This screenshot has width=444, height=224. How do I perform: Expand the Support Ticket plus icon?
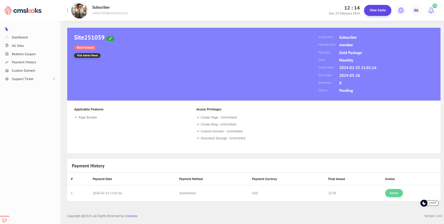tap(54, 79)
